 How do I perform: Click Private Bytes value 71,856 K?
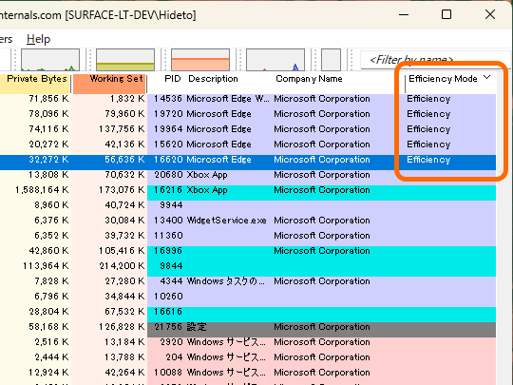click(x=48, y=99)
